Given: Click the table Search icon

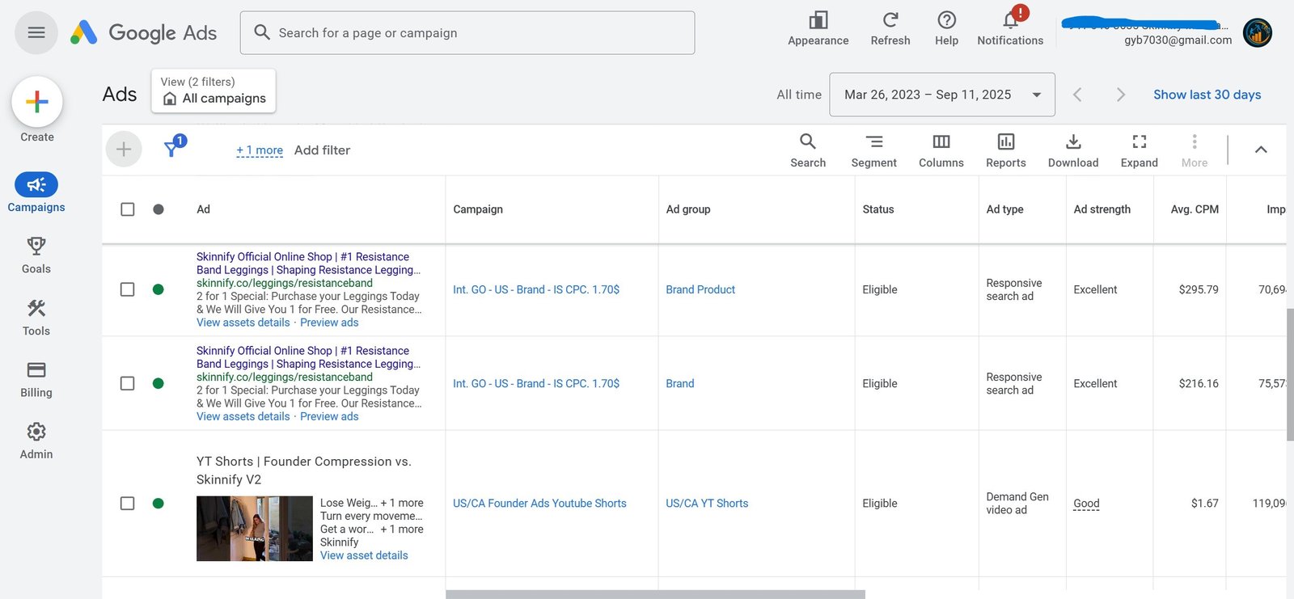Looking at the screenshot, I should (x=808, y=150).
